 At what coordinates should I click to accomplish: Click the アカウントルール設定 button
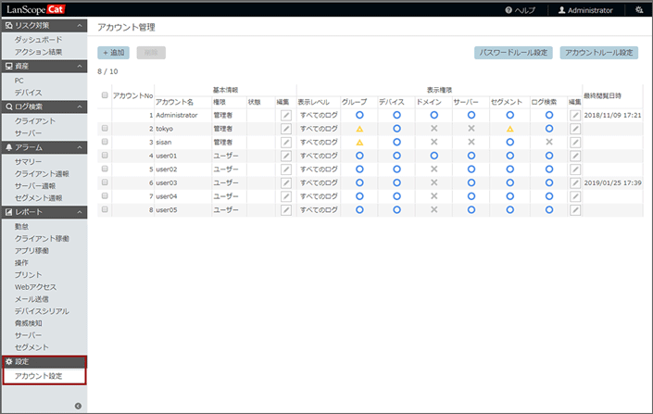point(599,53)
